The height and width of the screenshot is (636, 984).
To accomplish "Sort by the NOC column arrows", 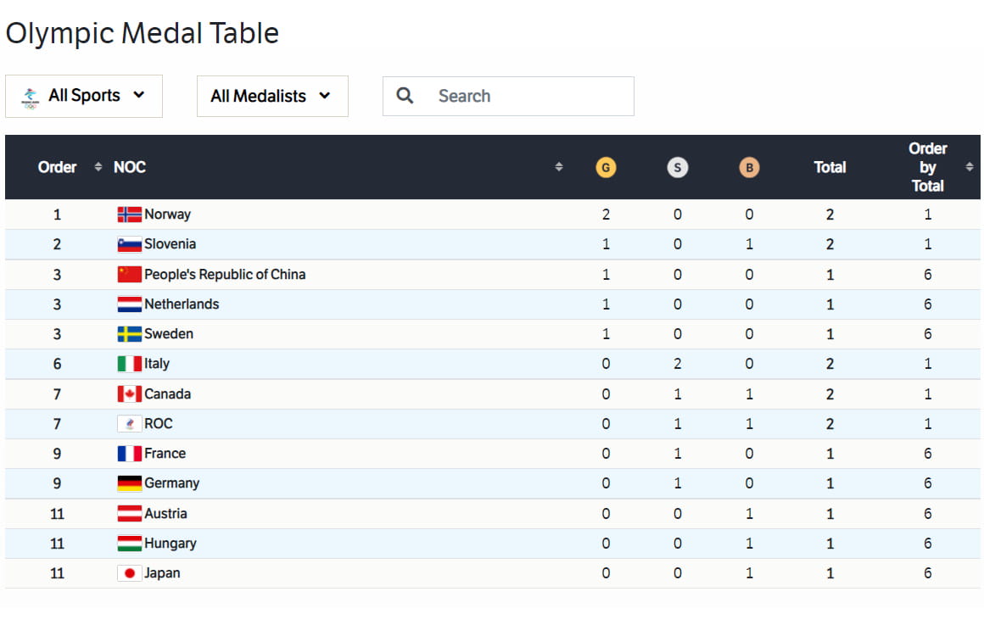I will tap(558, 167).
